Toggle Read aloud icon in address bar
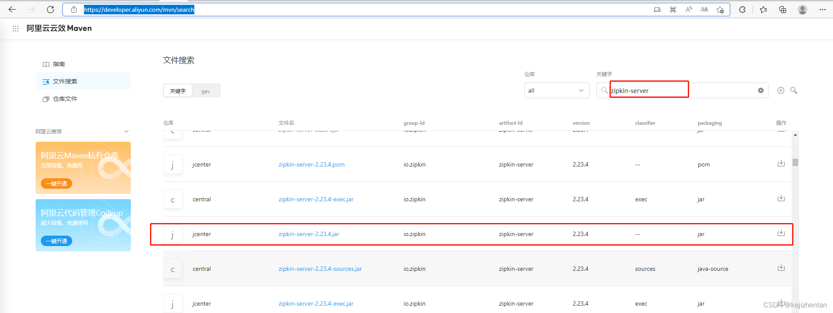Screen dimensions: 833x313 click(689, 10)
